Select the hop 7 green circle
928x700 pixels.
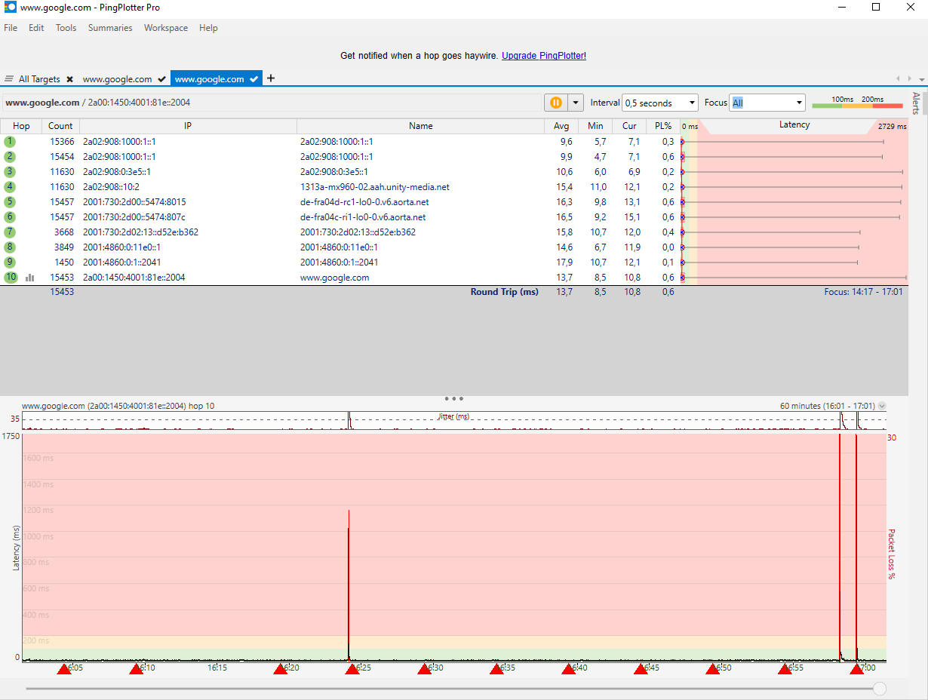9,232
